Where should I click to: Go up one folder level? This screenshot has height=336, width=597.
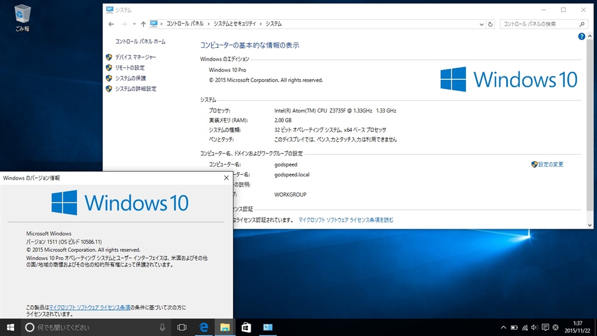(143, 24)
